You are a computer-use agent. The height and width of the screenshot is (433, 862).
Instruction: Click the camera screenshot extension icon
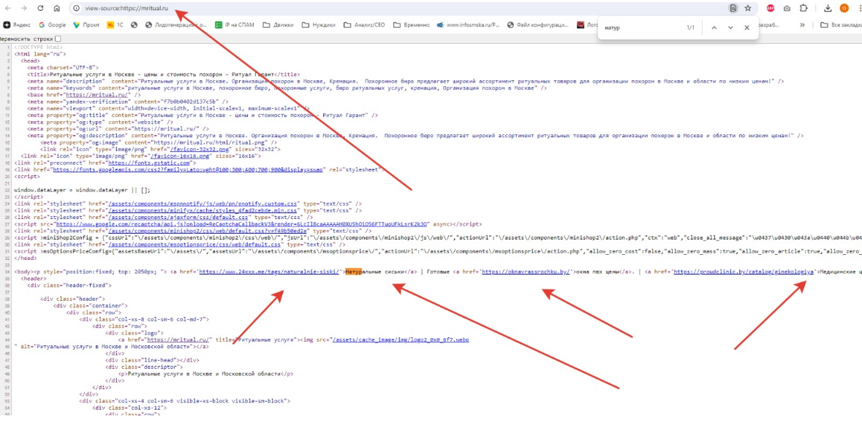pos(787,8)
